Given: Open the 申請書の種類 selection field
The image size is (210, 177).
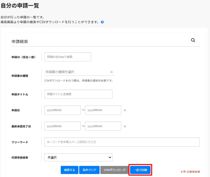Looking at the screenshot, I should pos(77,72).
